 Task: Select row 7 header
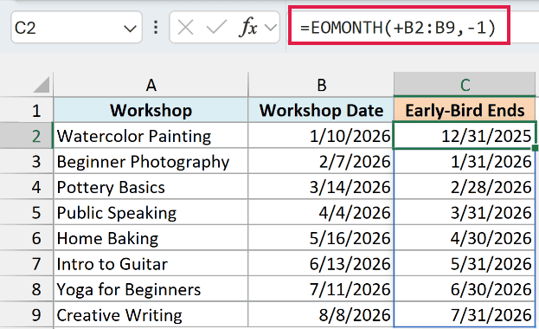[27, 263]
